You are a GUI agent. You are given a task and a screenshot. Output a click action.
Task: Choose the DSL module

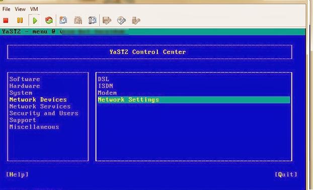point(103,79)
